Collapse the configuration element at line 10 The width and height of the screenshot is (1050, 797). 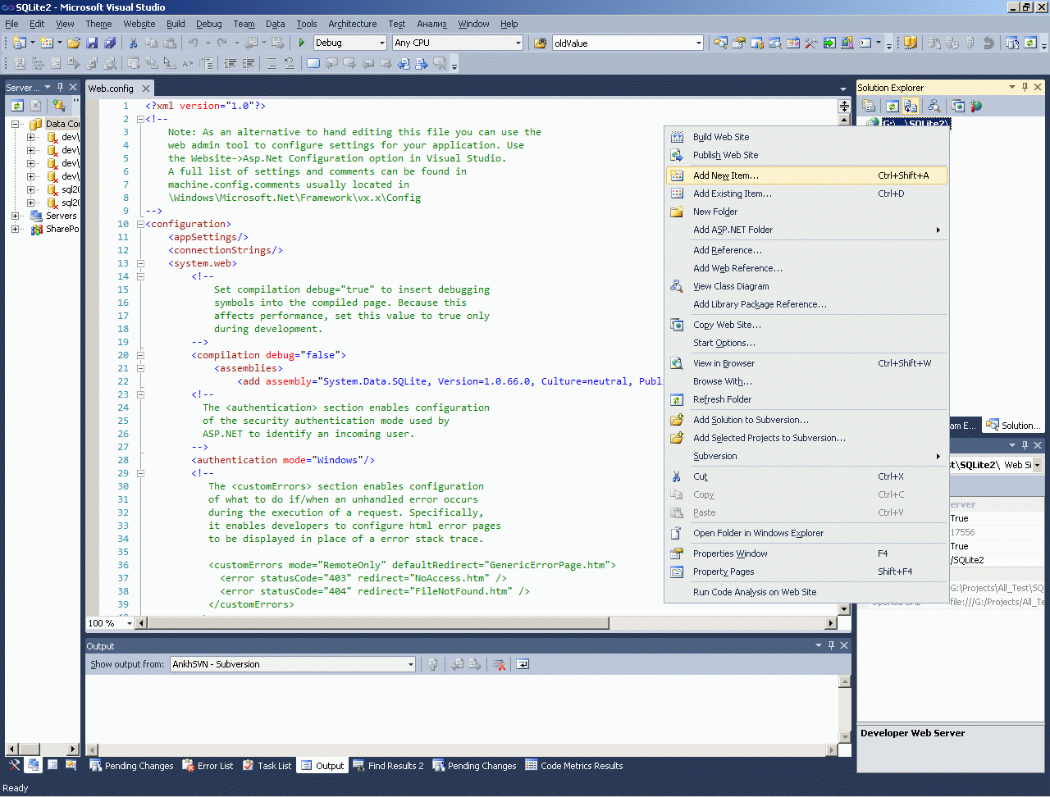click(140, 224)
